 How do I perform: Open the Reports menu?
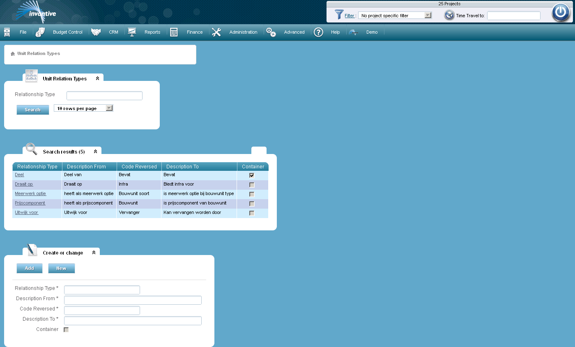[x=152, y=32]
